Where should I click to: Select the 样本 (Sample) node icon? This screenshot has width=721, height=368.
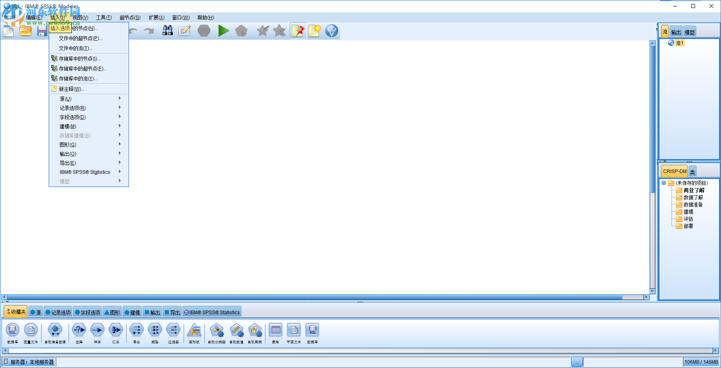(97, 332)
